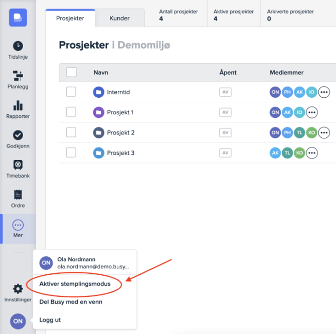The height and width of the screenshot is (334, 336).
Task: Show more members for Prosjekt 3
Action: pos(312,152)
